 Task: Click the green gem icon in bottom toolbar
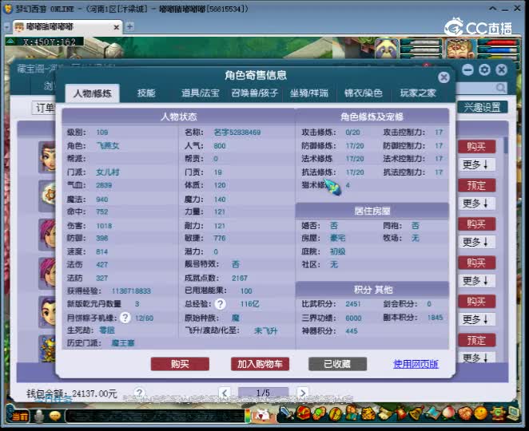click(x=319, y=413)
